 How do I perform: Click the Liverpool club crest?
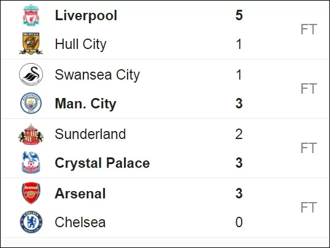pos(31,15)
